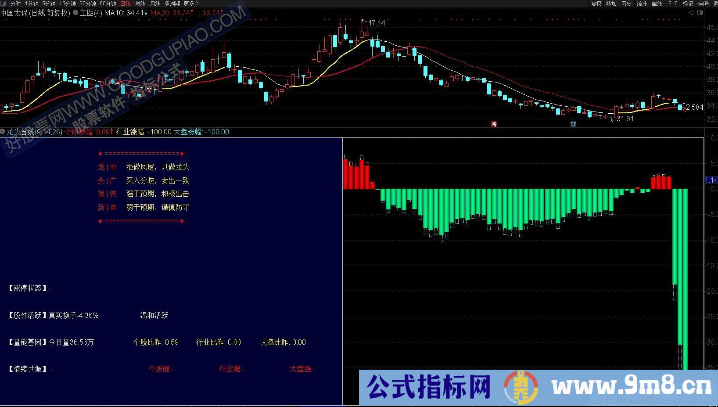718x407 pixels.
Task: Click the 行业强 - indicator text
Action: tap(232, 369)
